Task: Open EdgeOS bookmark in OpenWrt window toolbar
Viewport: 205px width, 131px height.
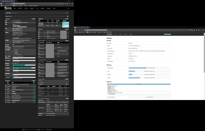Action: [x=104, y=32]
